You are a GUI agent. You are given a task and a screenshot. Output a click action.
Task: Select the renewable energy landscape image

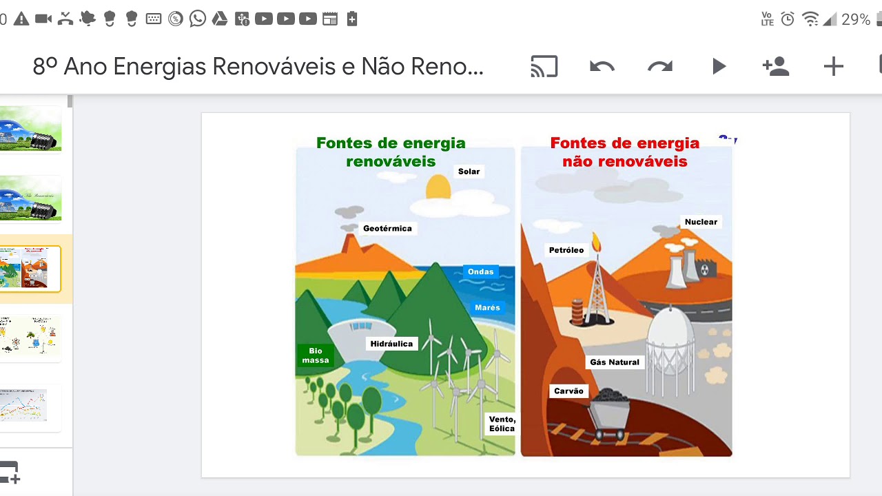pos(405,301)
